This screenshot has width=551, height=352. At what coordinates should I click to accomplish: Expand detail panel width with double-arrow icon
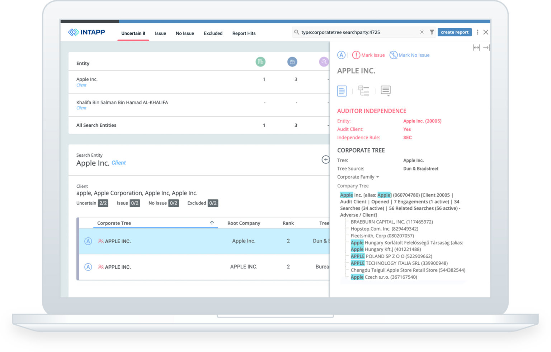476,47
